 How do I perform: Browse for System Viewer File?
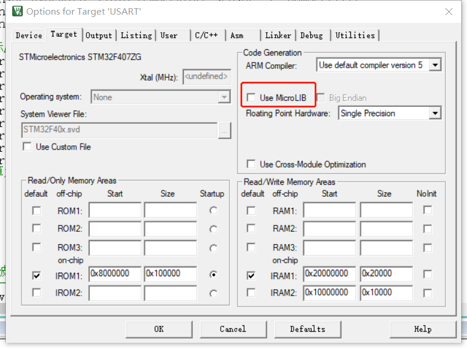(x=225, y=131)
